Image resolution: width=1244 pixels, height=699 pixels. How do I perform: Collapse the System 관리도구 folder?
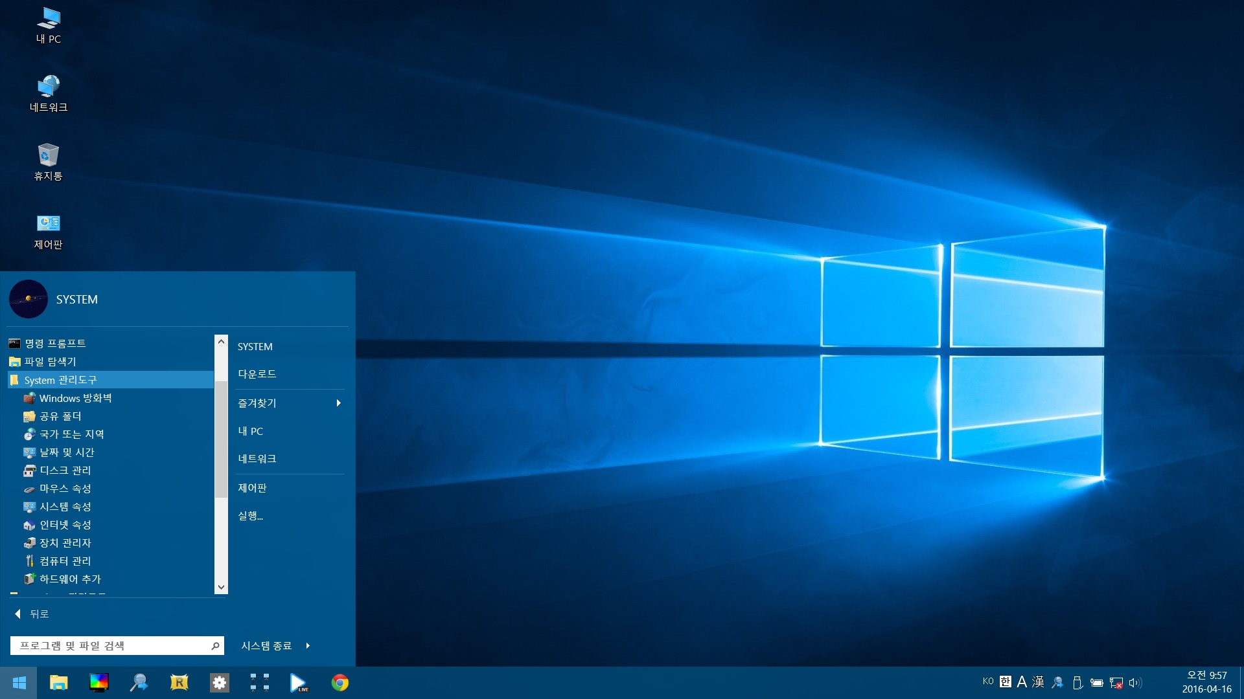click(110, 379)
